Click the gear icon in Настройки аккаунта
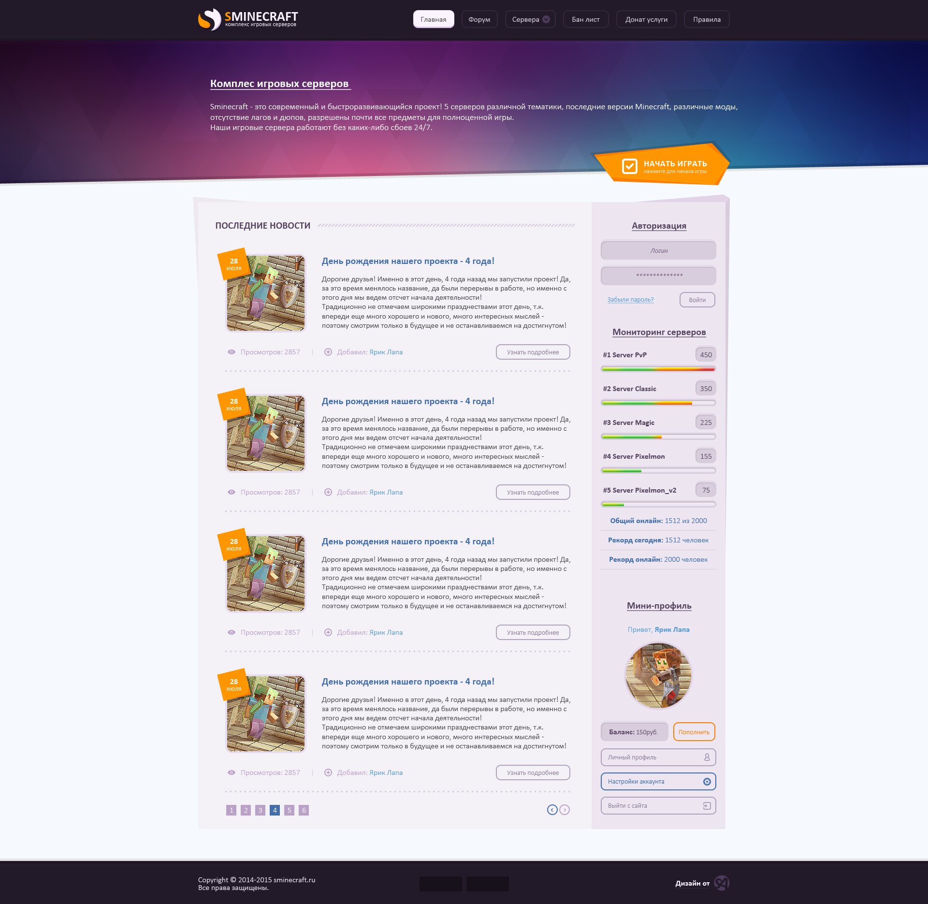The image size is (928, 904). click(707, 781)
